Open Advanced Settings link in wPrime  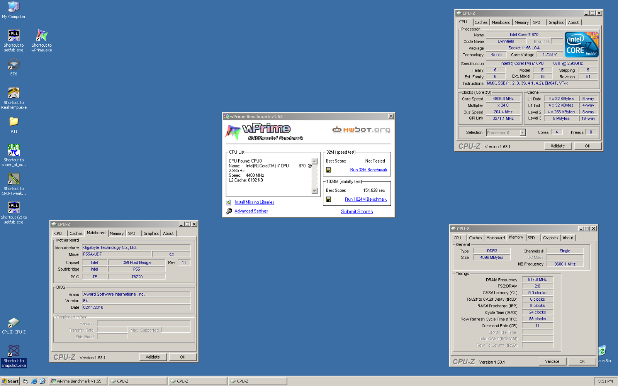251,211
